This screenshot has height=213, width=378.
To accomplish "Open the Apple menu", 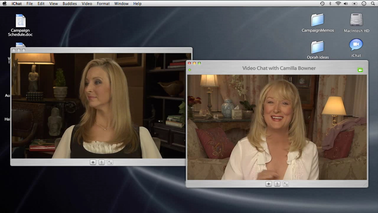I will (4, 4).
